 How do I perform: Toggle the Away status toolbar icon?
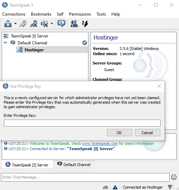pos(23,24)
